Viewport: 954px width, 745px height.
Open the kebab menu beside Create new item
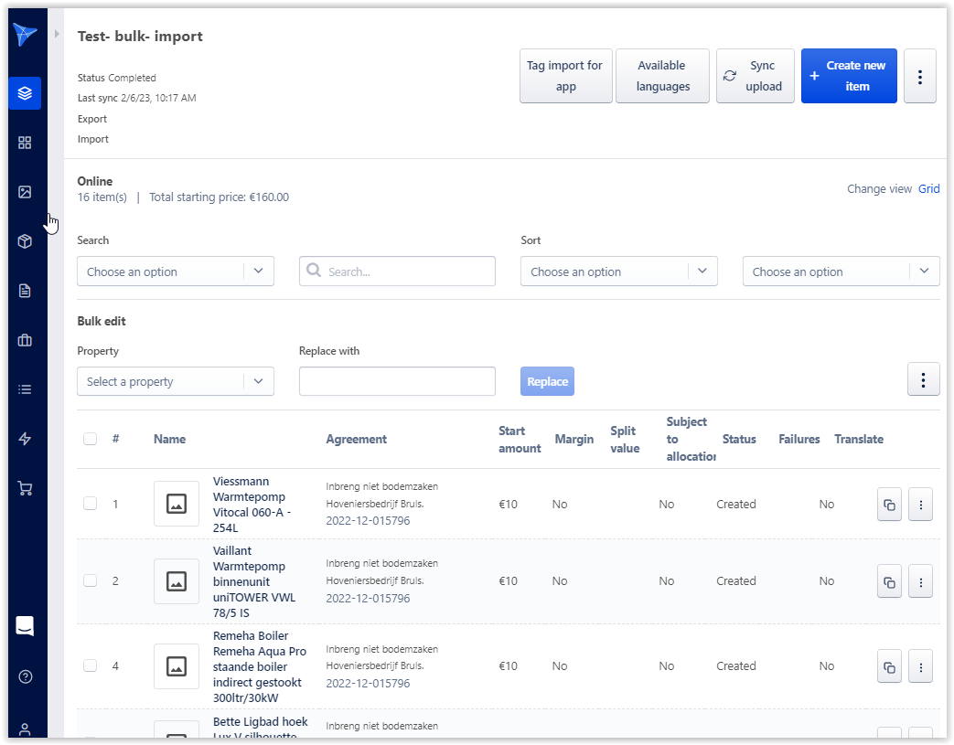[x=919, y=77]
